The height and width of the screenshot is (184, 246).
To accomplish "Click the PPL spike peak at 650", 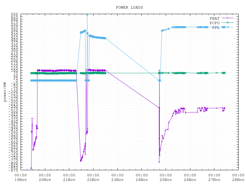I will [87, 14].
